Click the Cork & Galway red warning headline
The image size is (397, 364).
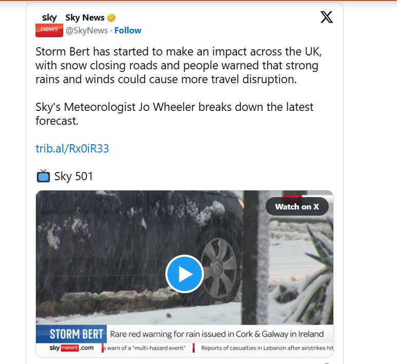(x=217, y=334)
